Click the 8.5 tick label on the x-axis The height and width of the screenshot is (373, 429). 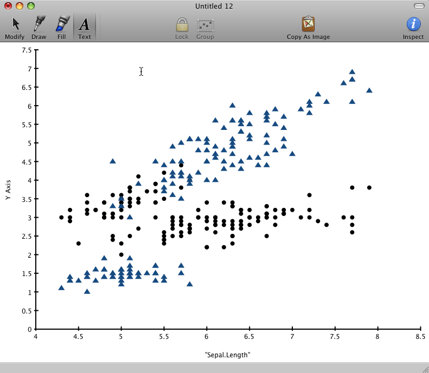(420, 337)
